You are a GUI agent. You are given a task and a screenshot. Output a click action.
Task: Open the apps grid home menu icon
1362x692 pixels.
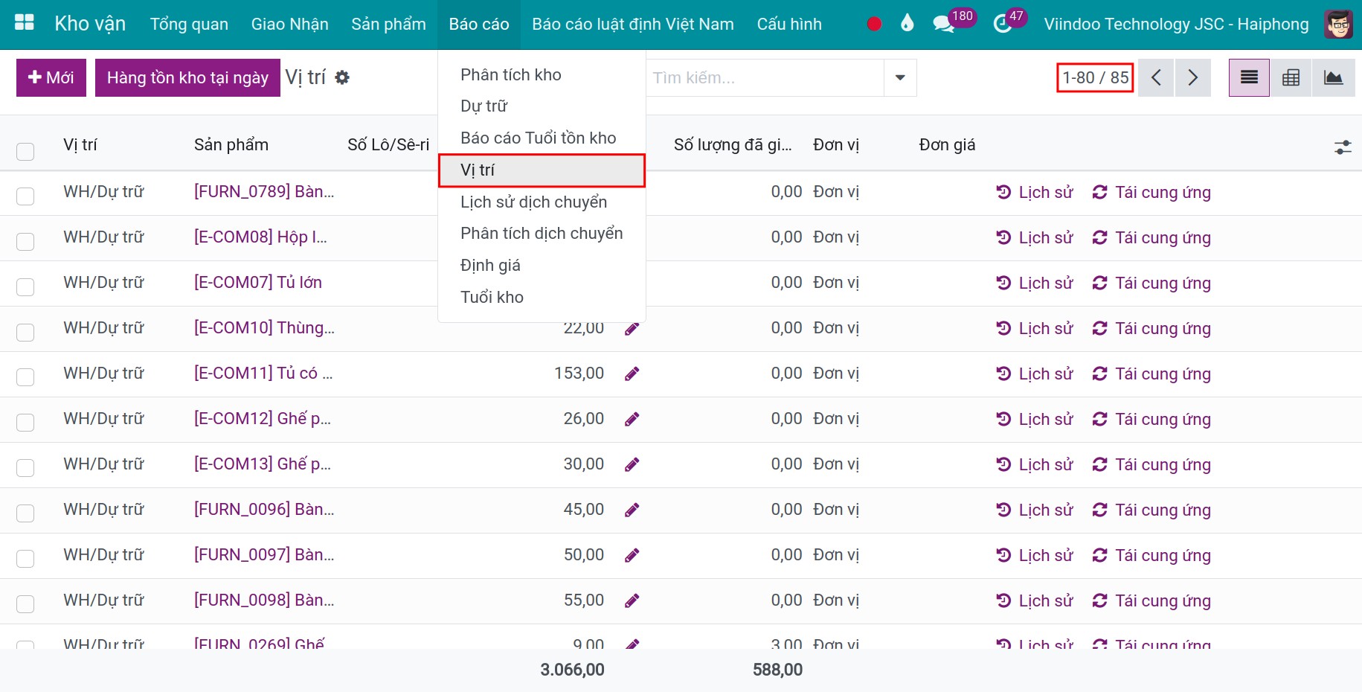[25, 23]
